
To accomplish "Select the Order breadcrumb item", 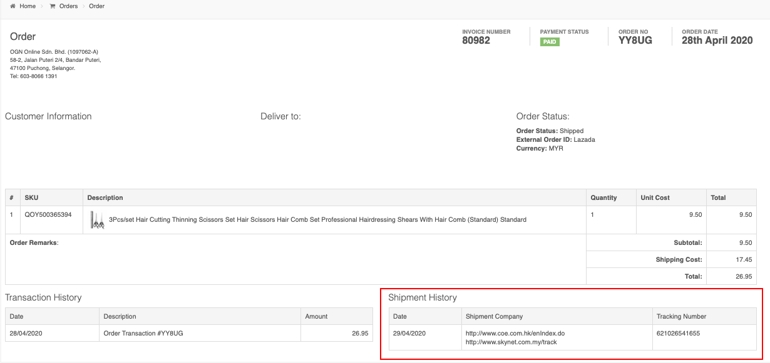I will tap(97, 6).
